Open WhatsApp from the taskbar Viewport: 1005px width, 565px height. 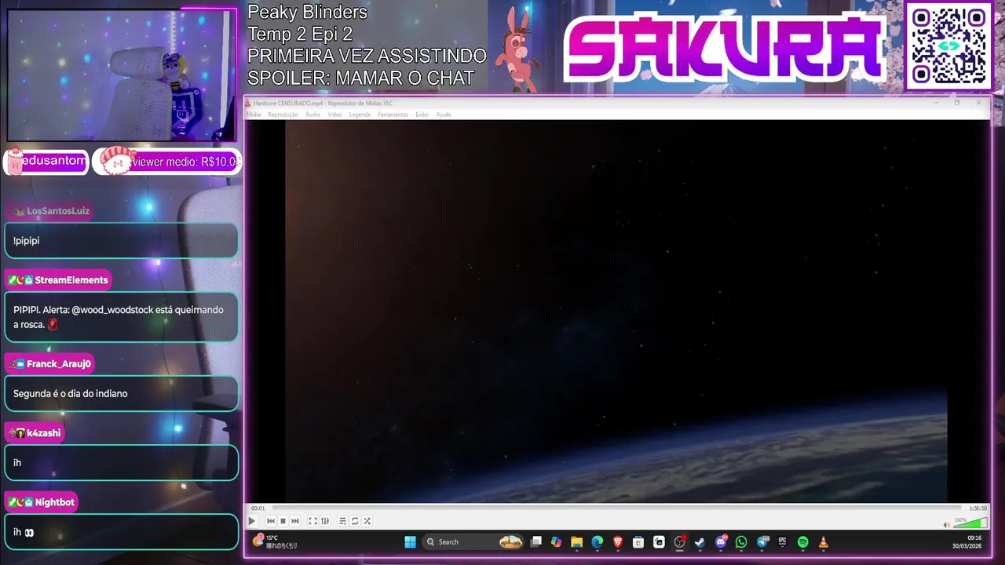point(741,541)
